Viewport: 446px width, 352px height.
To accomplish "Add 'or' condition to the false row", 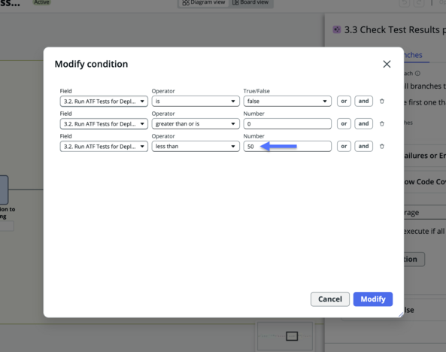I will click(x=344, y=101).
